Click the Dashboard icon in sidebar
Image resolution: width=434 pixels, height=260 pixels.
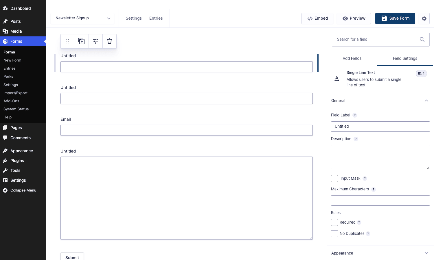pyautogui.click(x=5, y=8)
